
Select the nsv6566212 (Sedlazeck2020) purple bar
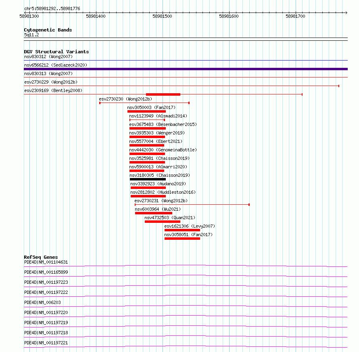186,69
